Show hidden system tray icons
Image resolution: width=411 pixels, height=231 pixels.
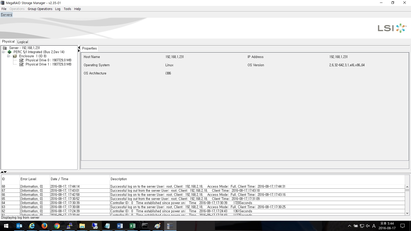click(x=349, y=226)
